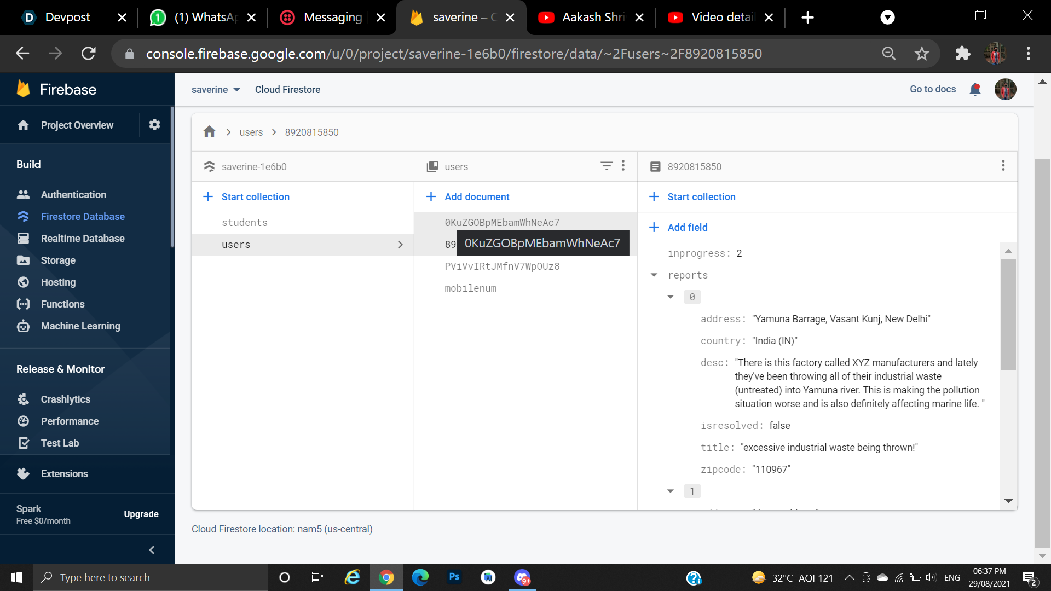Viewport: 1051px width, 591px height.
Task: Switch to the Devpost browser tab
Action: click(67, 18)
